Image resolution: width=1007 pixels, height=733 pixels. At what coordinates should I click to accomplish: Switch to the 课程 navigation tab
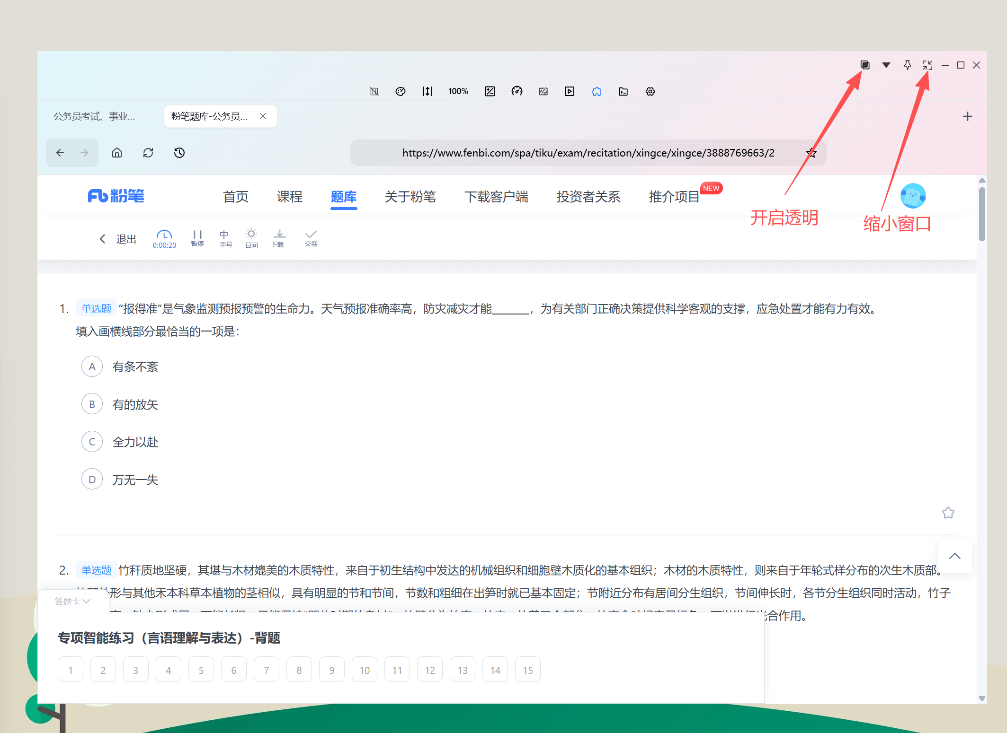289,197
